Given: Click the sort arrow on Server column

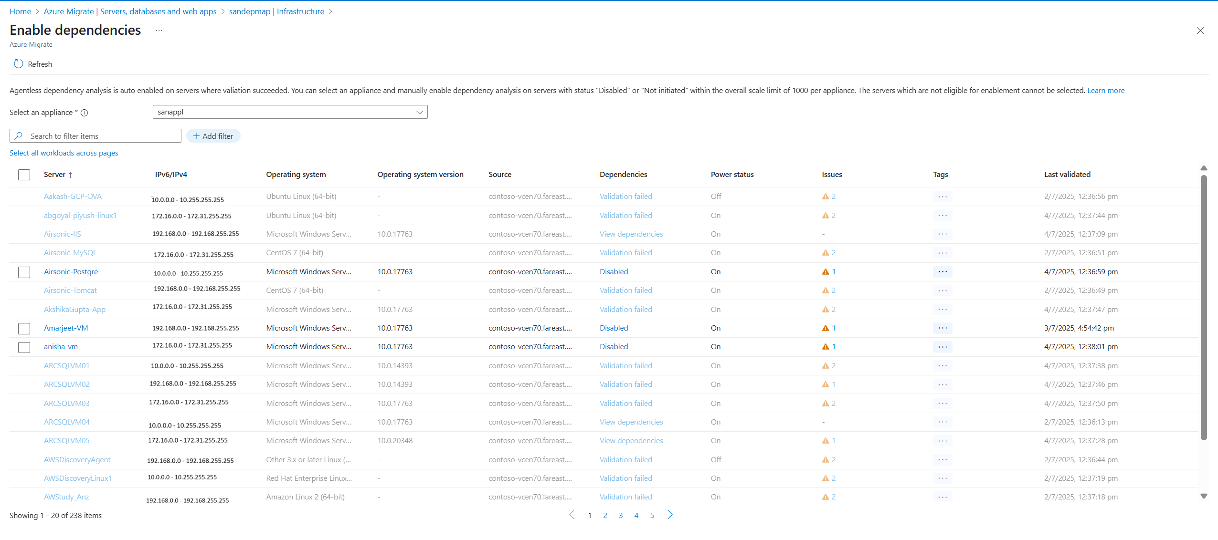Looking at the screenshot, I should point(71,175).
